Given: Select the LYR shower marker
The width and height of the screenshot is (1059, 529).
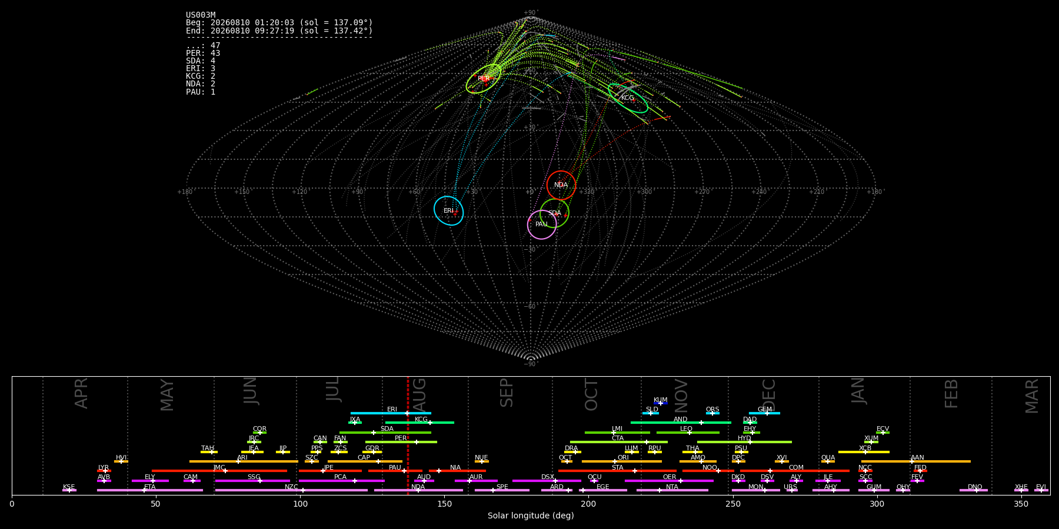Looking at the screenshot, I should (104, 471).
